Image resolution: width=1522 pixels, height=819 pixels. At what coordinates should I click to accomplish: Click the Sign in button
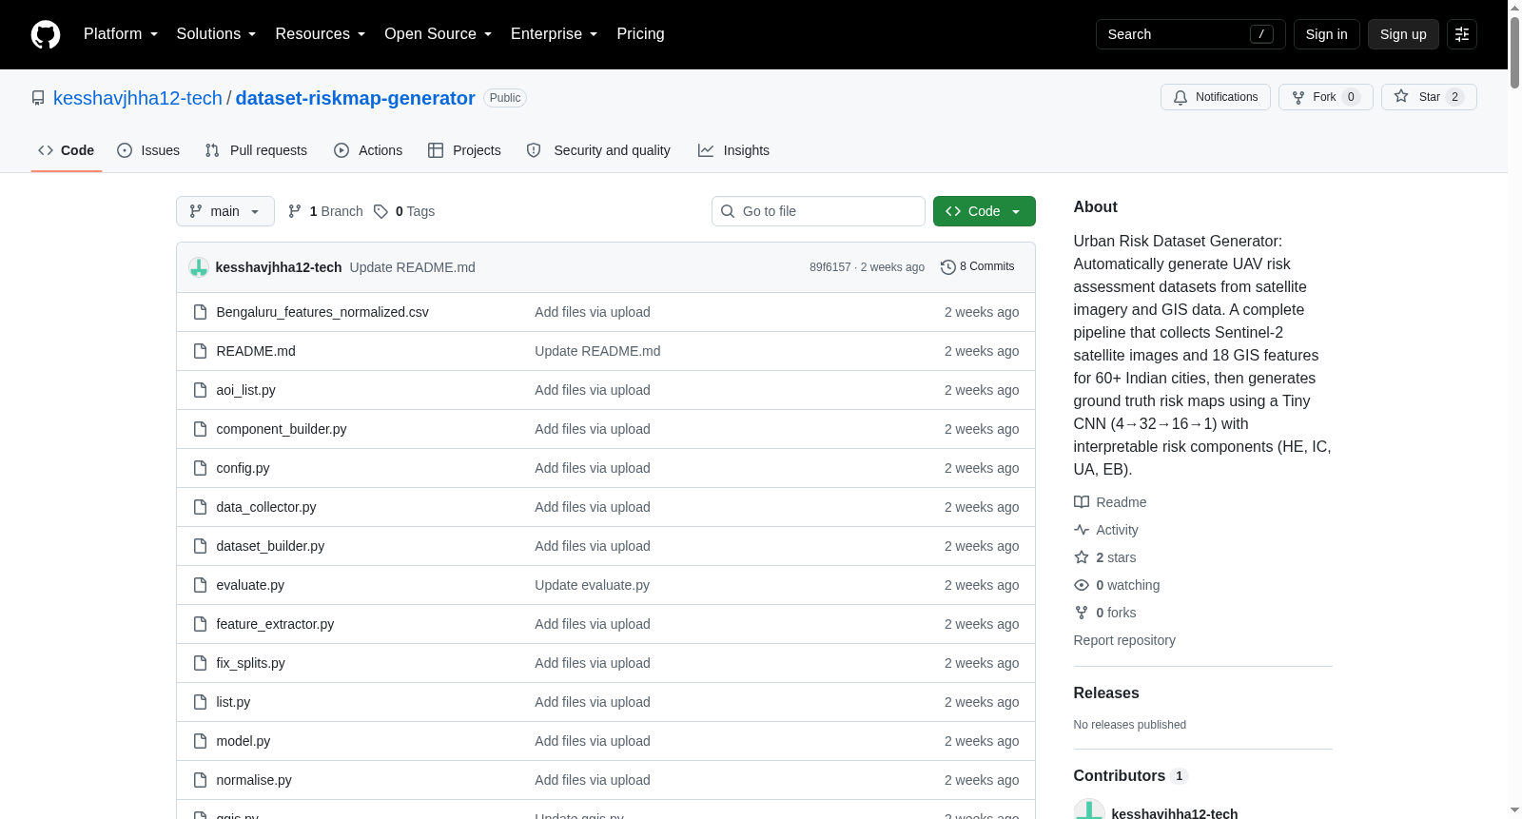coord(1327,34)
